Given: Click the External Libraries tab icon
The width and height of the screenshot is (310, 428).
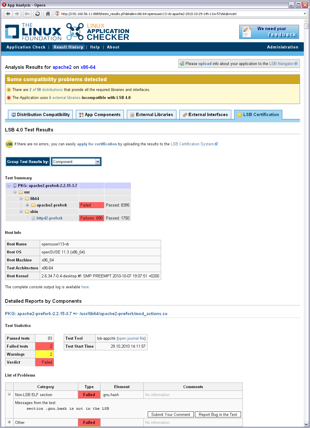Looking at the screenshot, I should (x=132, y=115).
